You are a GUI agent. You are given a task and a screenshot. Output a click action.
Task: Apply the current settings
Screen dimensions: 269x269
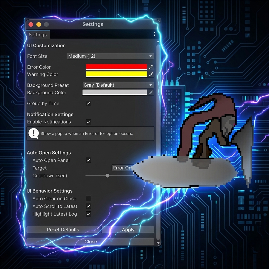[128, 229]
